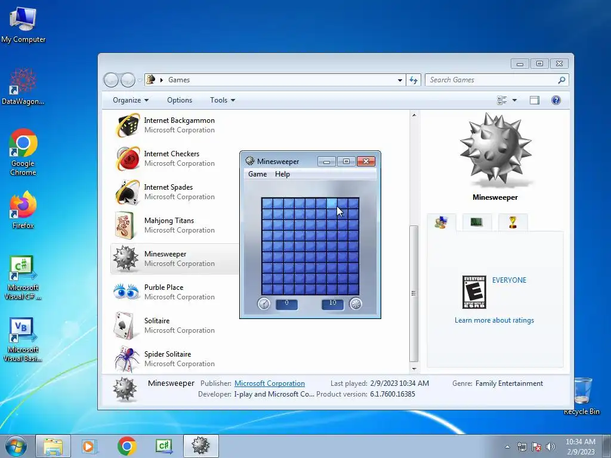Screen dimensions: 611x458
Task: Click the Games breadcrumb in the address bar
Action: [179, 80]
